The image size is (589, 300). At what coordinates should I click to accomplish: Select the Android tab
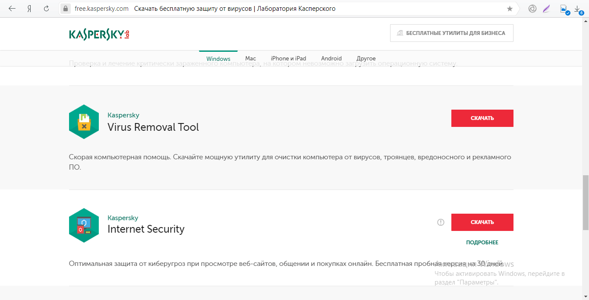(331, 58)
